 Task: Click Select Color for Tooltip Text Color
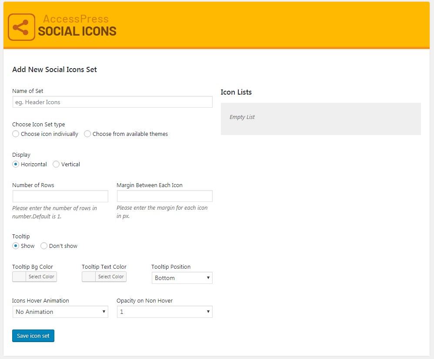111,277
